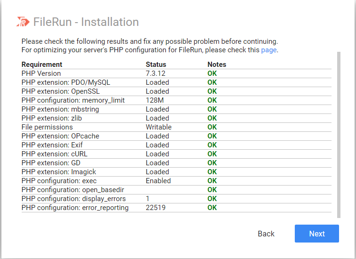356x259 pixels.
Task: Open the PHP configuration 'page' link
Action: click(269, 50)
